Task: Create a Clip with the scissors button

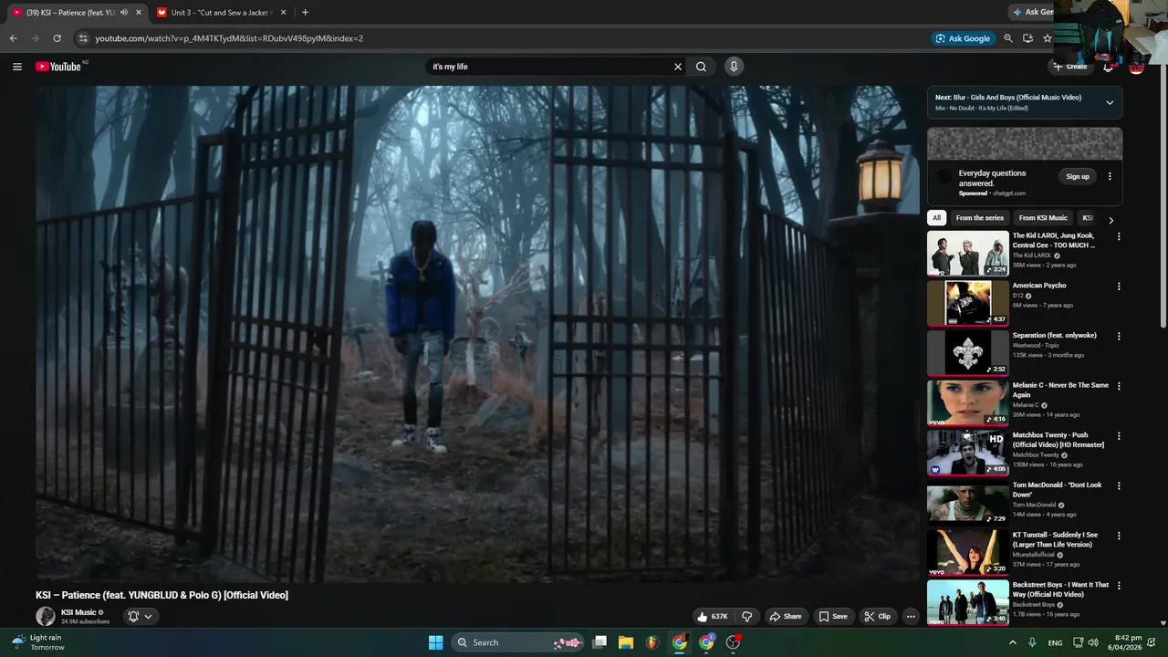Action: 877,617
